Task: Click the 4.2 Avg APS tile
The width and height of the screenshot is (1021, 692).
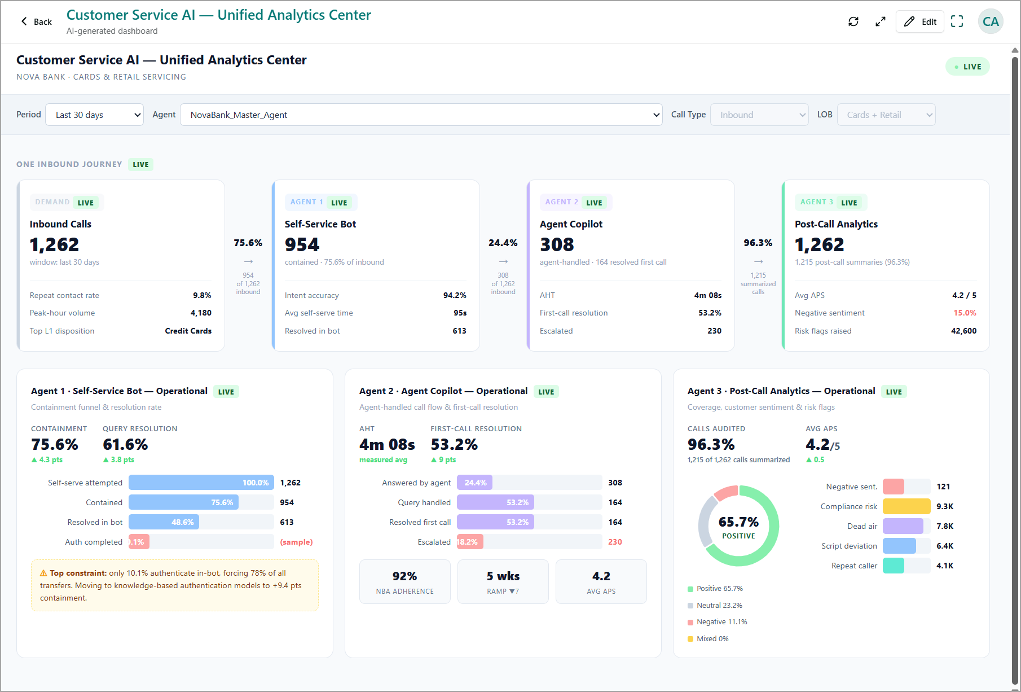Action: point(601,582)
